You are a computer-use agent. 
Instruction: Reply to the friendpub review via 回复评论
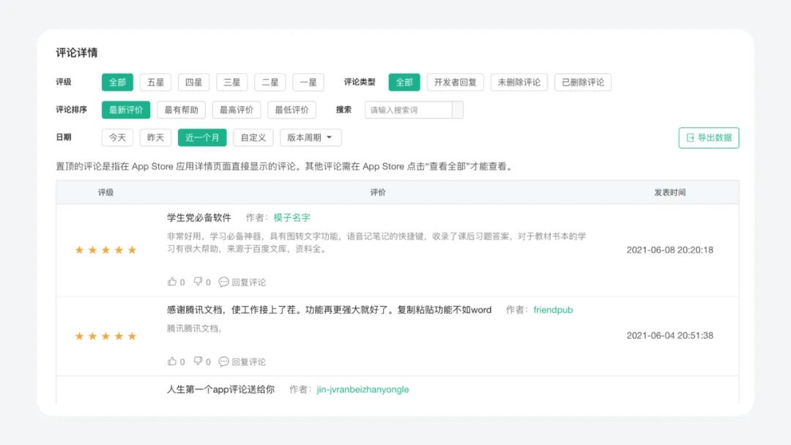[x=242, y=362]
